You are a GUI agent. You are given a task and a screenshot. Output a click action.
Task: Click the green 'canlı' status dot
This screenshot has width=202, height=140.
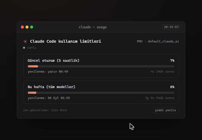pyautogui.click(x=24, y=48)
